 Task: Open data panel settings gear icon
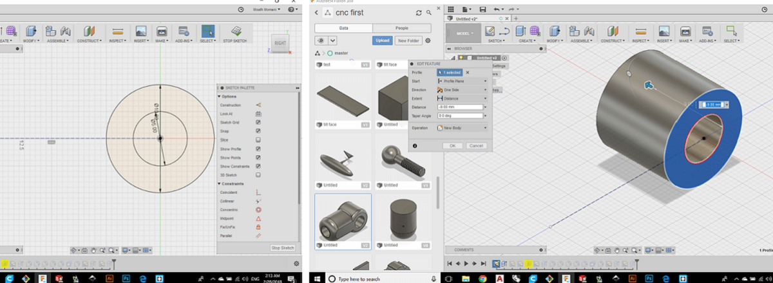click(428, 40)
